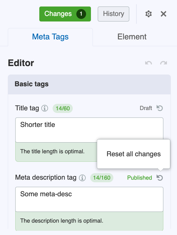Image resolution: width=177 pixels, height=235 pixels.
Task: Collapse the Basic tags section header
Action: (x=89, y=84)
